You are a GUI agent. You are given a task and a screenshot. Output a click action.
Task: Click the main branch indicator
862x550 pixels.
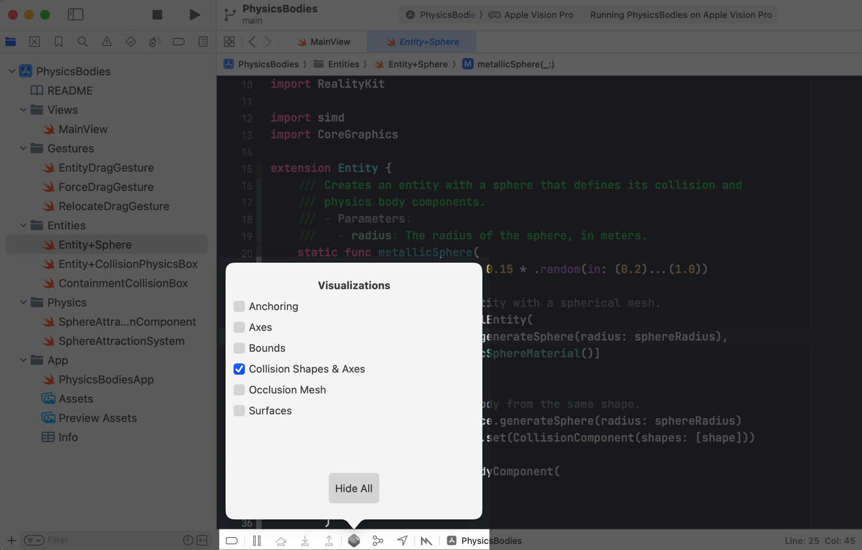click(x=252, y=21)
